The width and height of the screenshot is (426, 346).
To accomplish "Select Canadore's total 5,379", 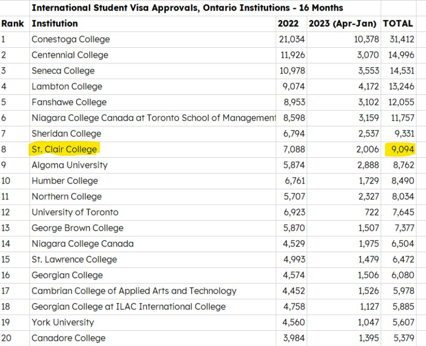I will [x=398, y=338].
